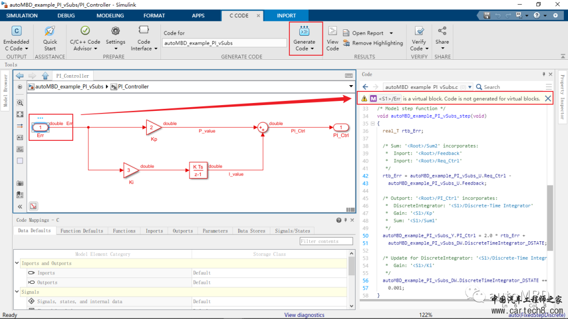The image size is (568, 319).
Task: Click autoMBD_example_PI_vSubs in the breadcrumb
Action: click(x=69, y=87)
